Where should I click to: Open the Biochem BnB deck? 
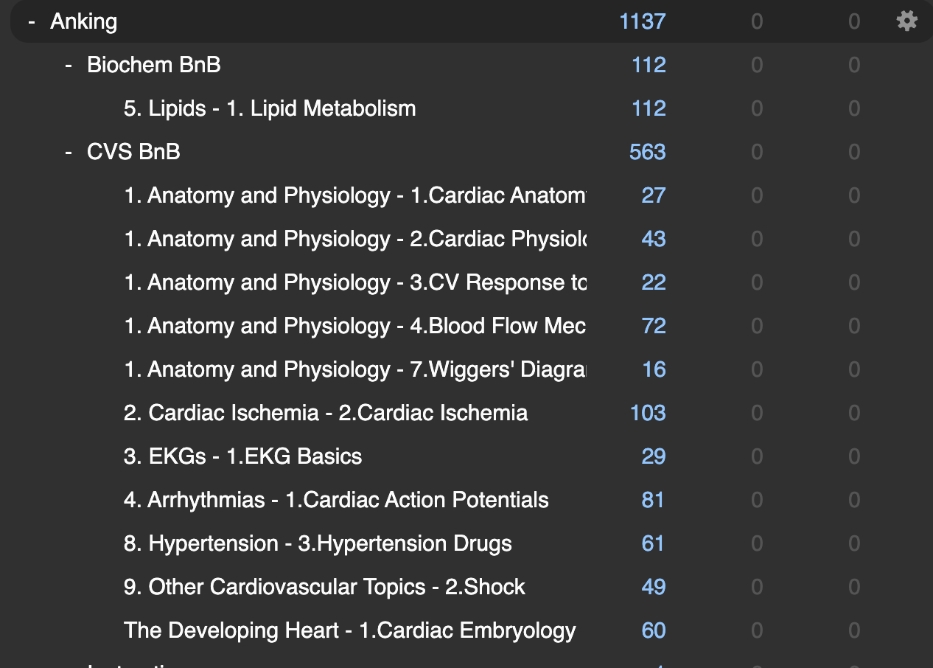click(x=153, y=65)
